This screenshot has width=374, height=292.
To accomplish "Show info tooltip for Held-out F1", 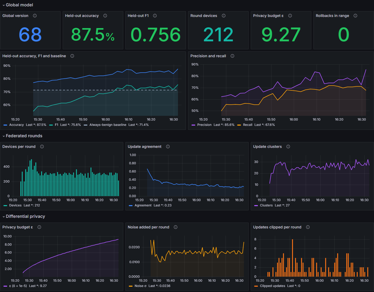I will coord(155,16).
